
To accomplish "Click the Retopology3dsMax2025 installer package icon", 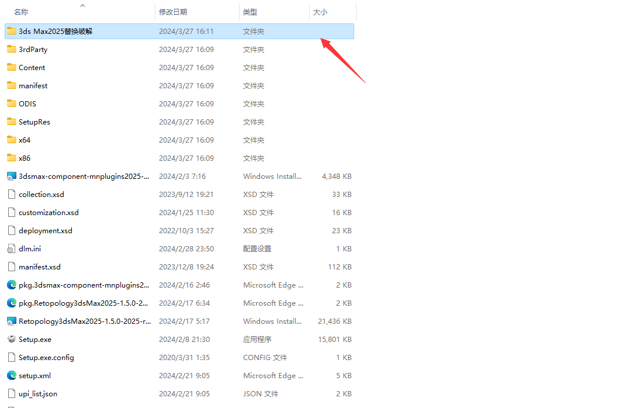I will click(x=12, y=321).
